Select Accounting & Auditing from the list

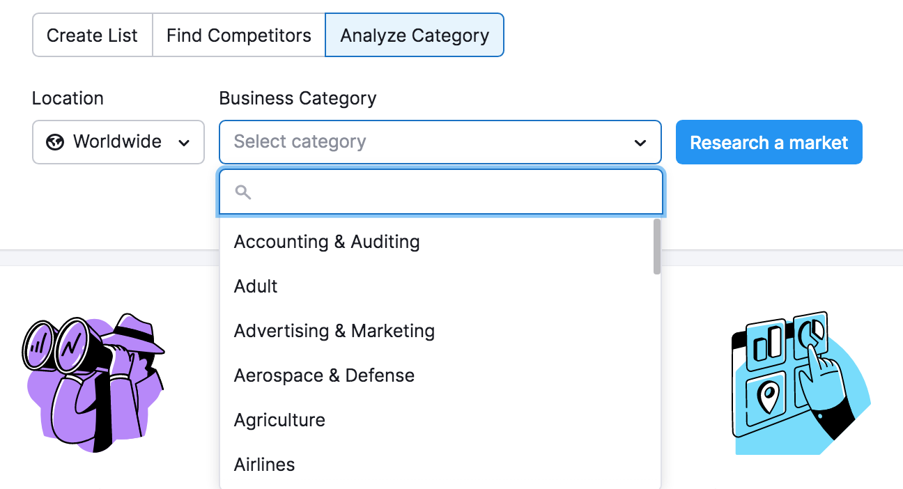coord(326,242)
